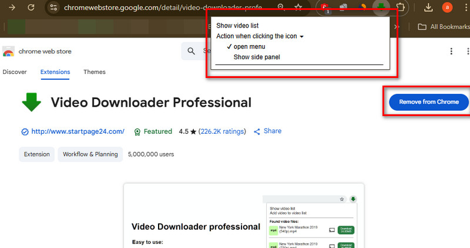Click the Easy to use text in preview
The width and height of the screenshot is (470, 248).
pyautogui.click(x=147, y=242)
